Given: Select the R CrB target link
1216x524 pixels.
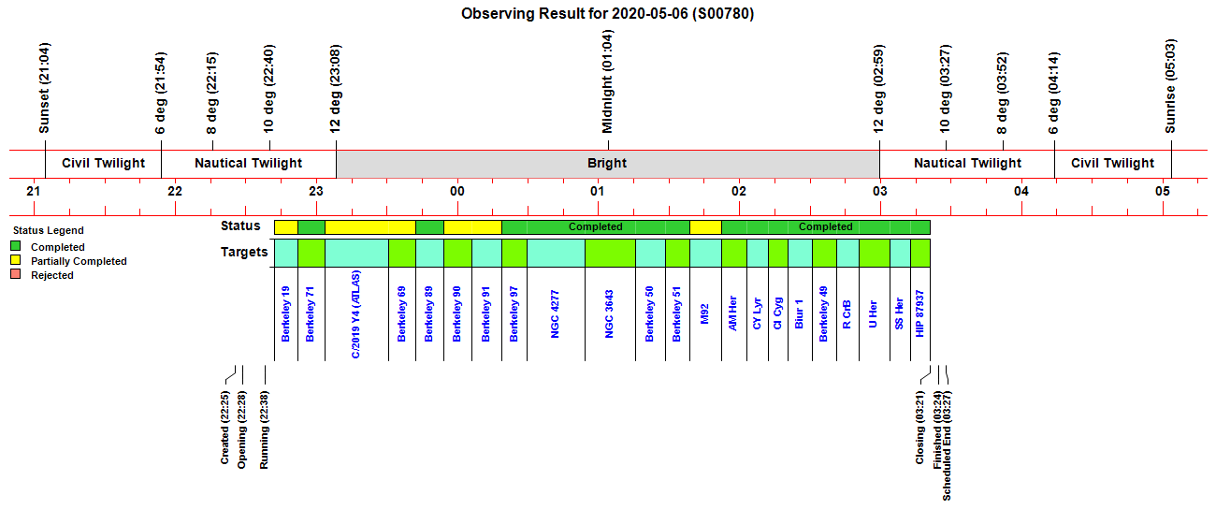Looking at the screenshot, I should coord(847,313).
